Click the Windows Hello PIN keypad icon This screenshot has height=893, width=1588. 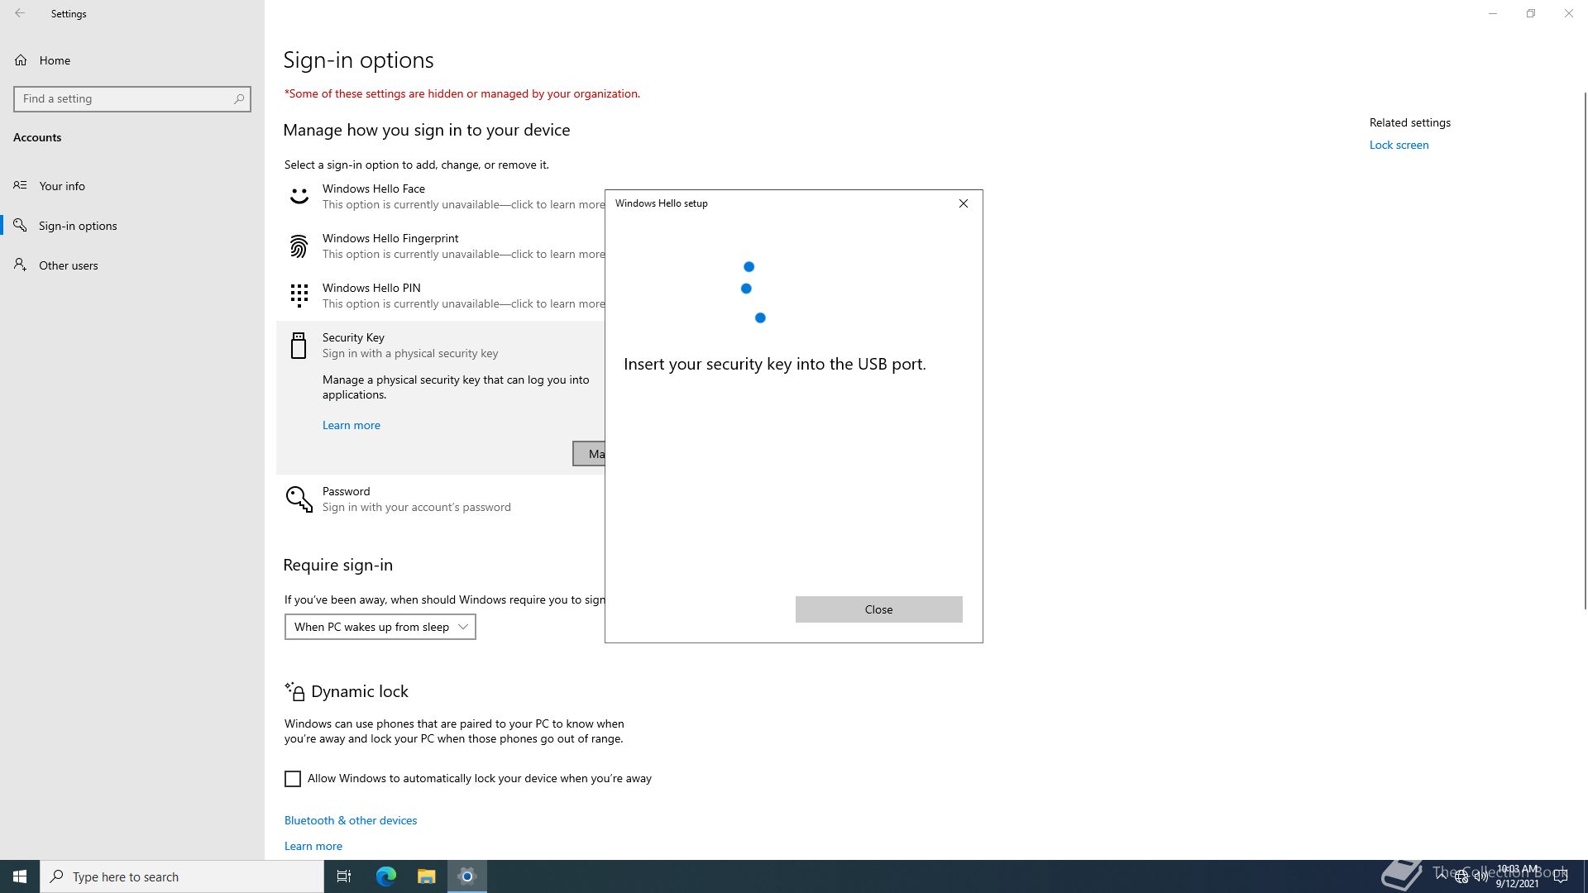tap(299, 295)
